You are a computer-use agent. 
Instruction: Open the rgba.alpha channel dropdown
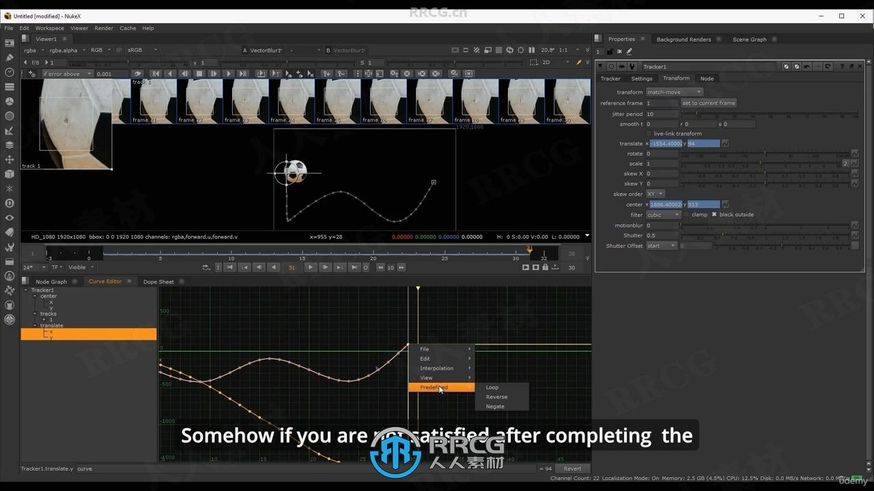pos(67,50)
